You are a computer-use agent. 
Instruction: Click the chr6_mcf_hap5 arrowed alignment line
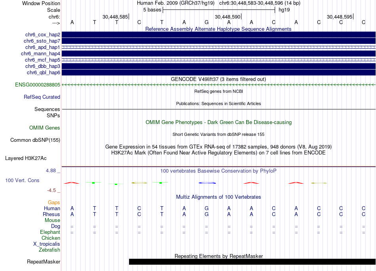tap(218, 60)
